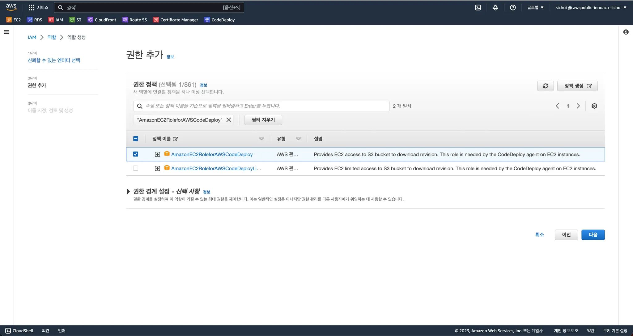Open the info panel icon at right
The height and width of the screenshot is (336, 633).
click(626, 32)
